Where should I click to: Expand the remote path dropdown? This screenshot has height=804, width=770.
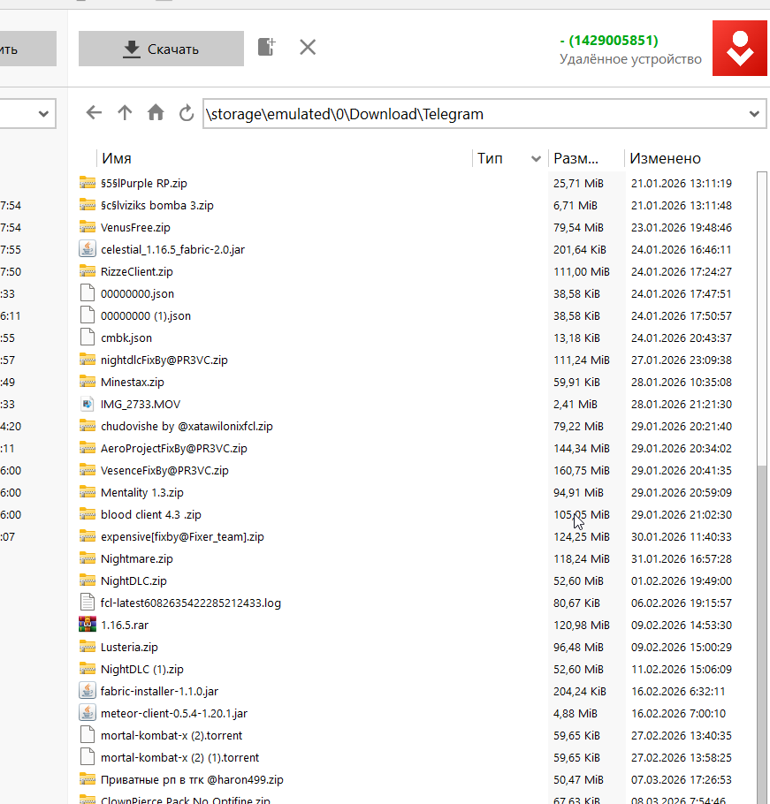[x=754, y=114]
